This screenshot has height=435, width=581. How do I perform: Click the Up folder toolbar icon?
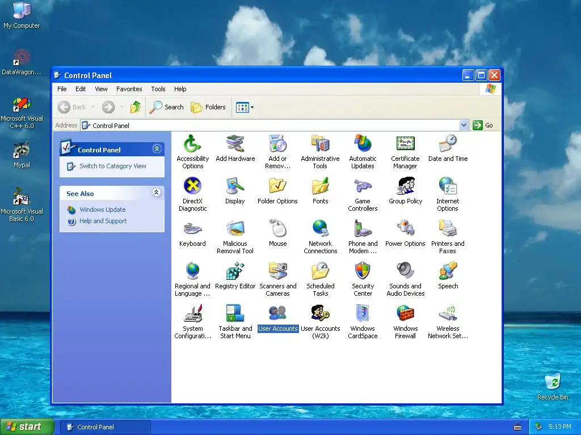click(x=136, y=107)
